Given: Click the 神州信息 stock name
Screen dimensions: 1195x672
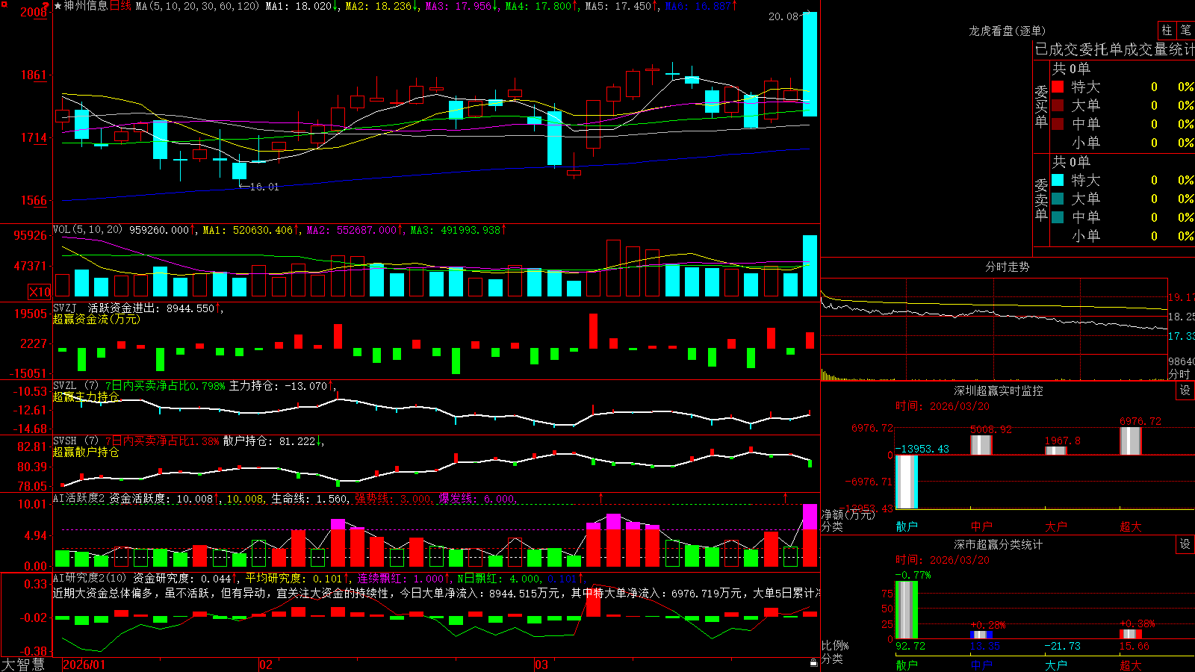Looking at the screenshot, I should 86,6.
